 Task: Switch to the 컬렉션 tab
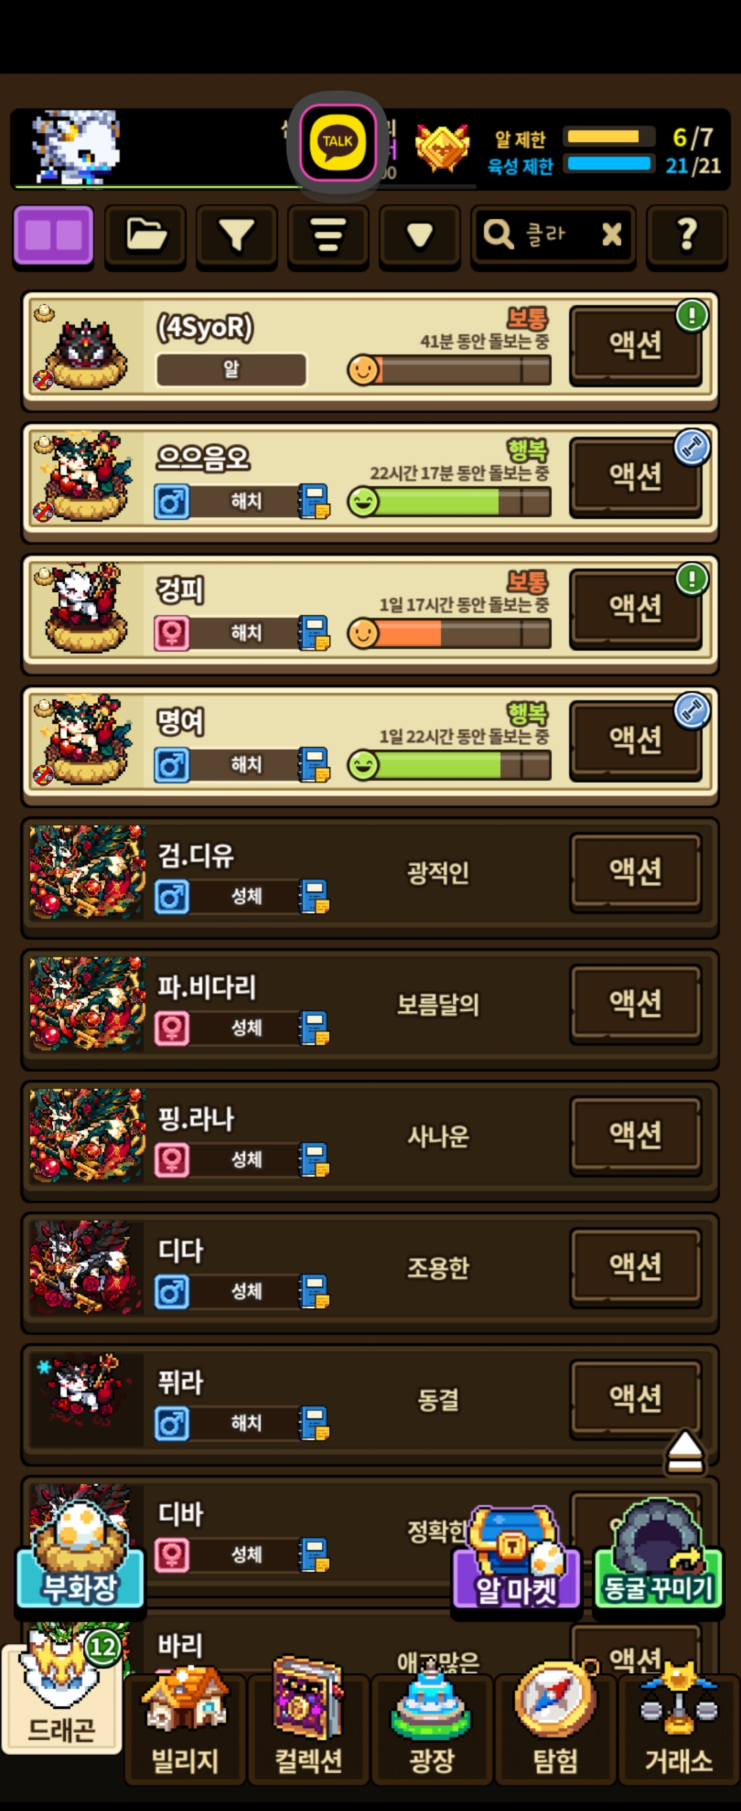click(x=309, y=1726)
